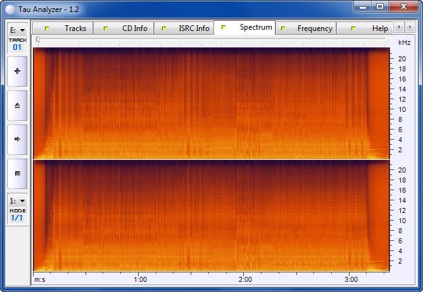
Task: Open the E: drive selection dropdown
Action: 17,30
